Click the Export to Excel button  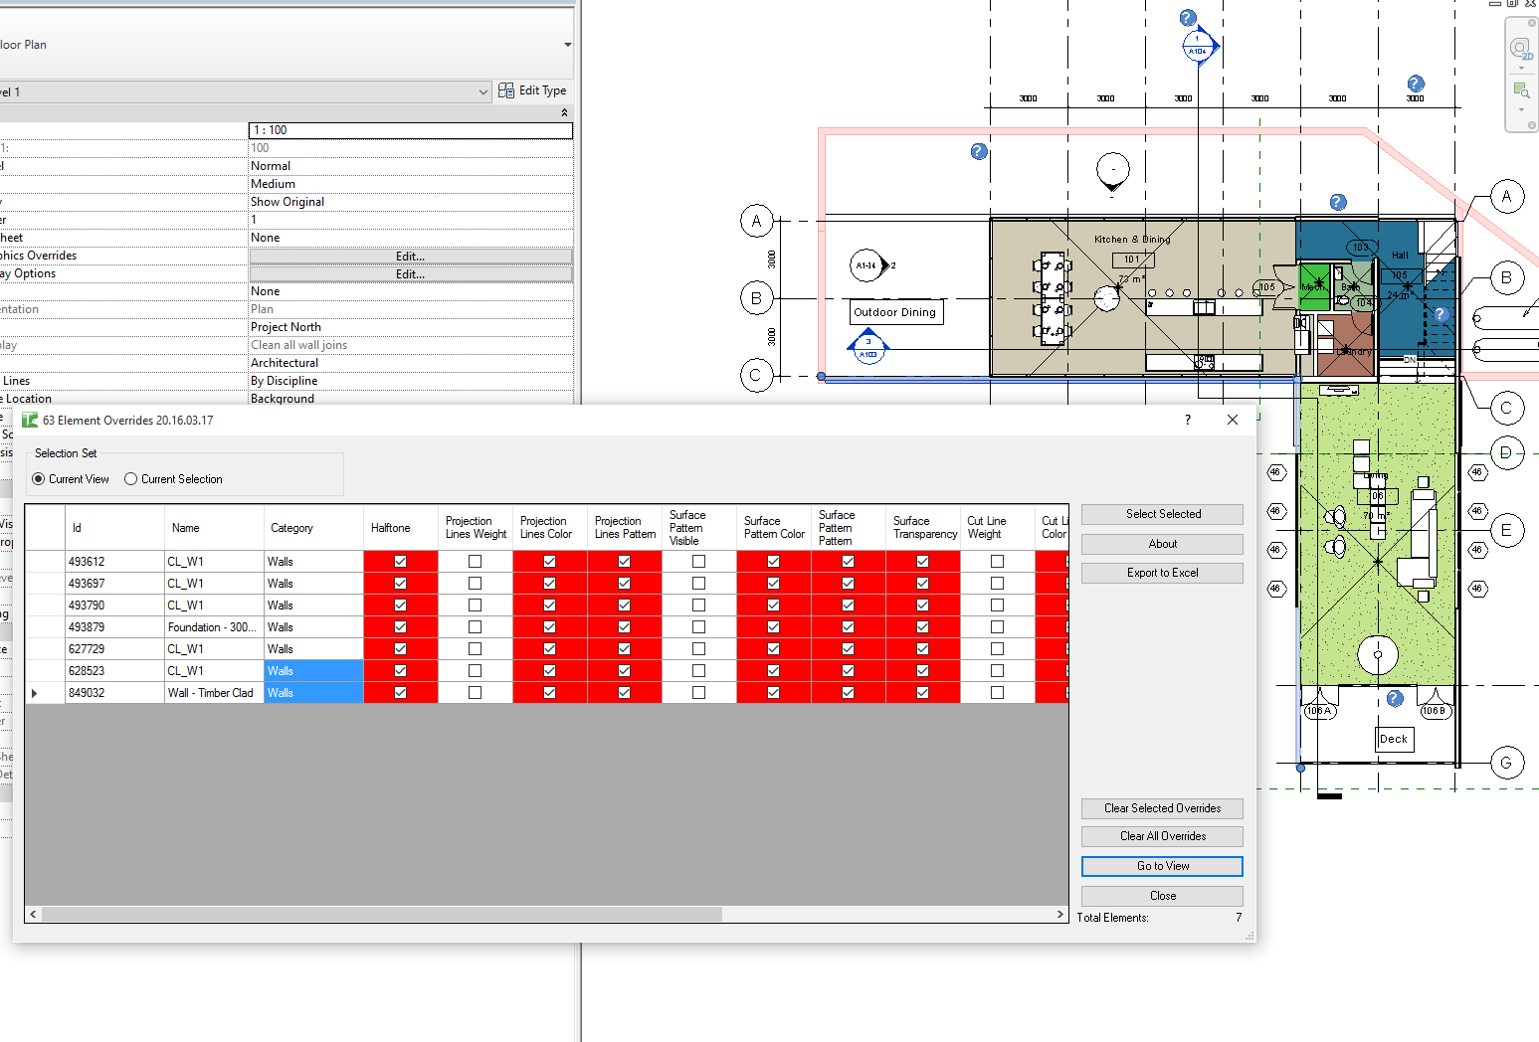(x=1161, y=573)
